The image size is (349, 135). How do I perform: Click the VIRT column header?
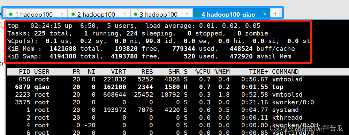tap(119, 71)
